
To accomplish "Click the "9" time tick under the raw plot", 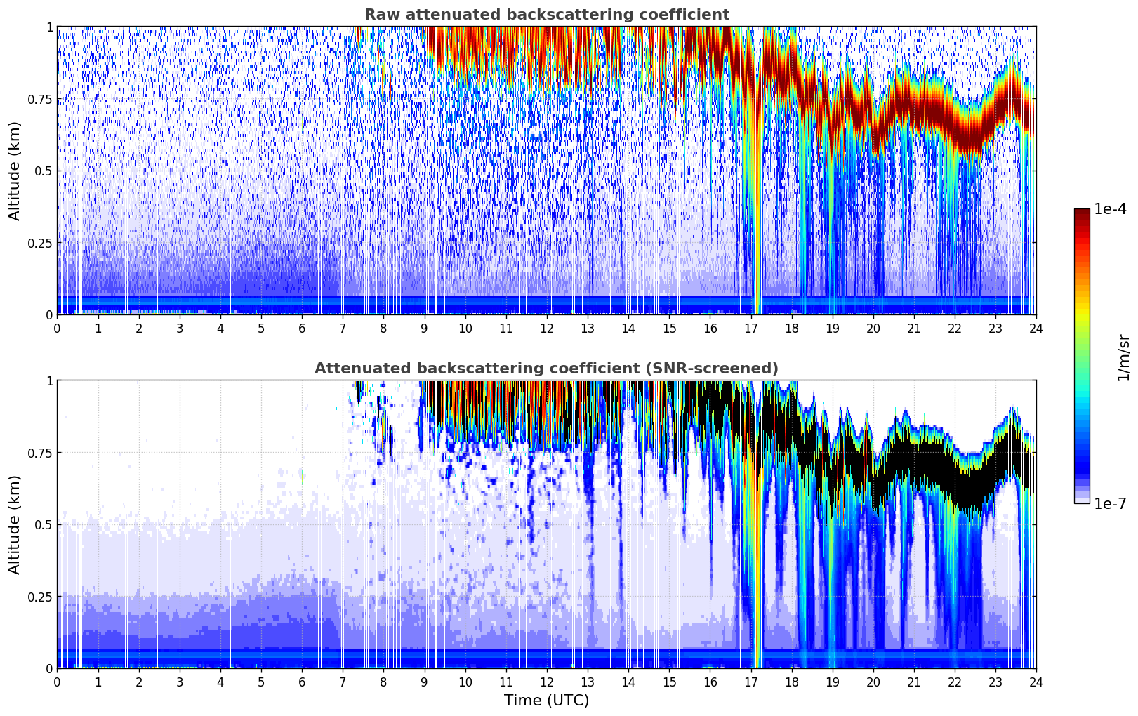I will click(x=424, y=328).
